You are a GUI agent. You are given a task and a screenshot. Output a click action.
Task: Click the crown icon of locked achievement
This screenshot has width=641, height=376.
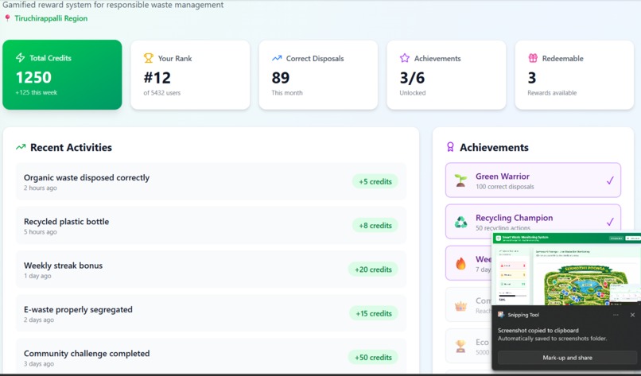pyautogui.click(x=460, y=306)
